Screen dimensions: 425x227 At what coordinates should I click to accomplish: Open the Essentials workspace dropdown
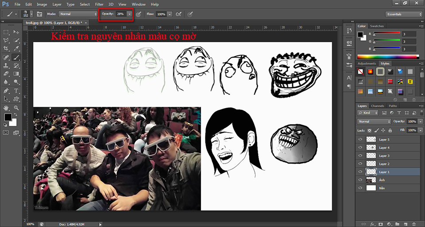point(404,14)
